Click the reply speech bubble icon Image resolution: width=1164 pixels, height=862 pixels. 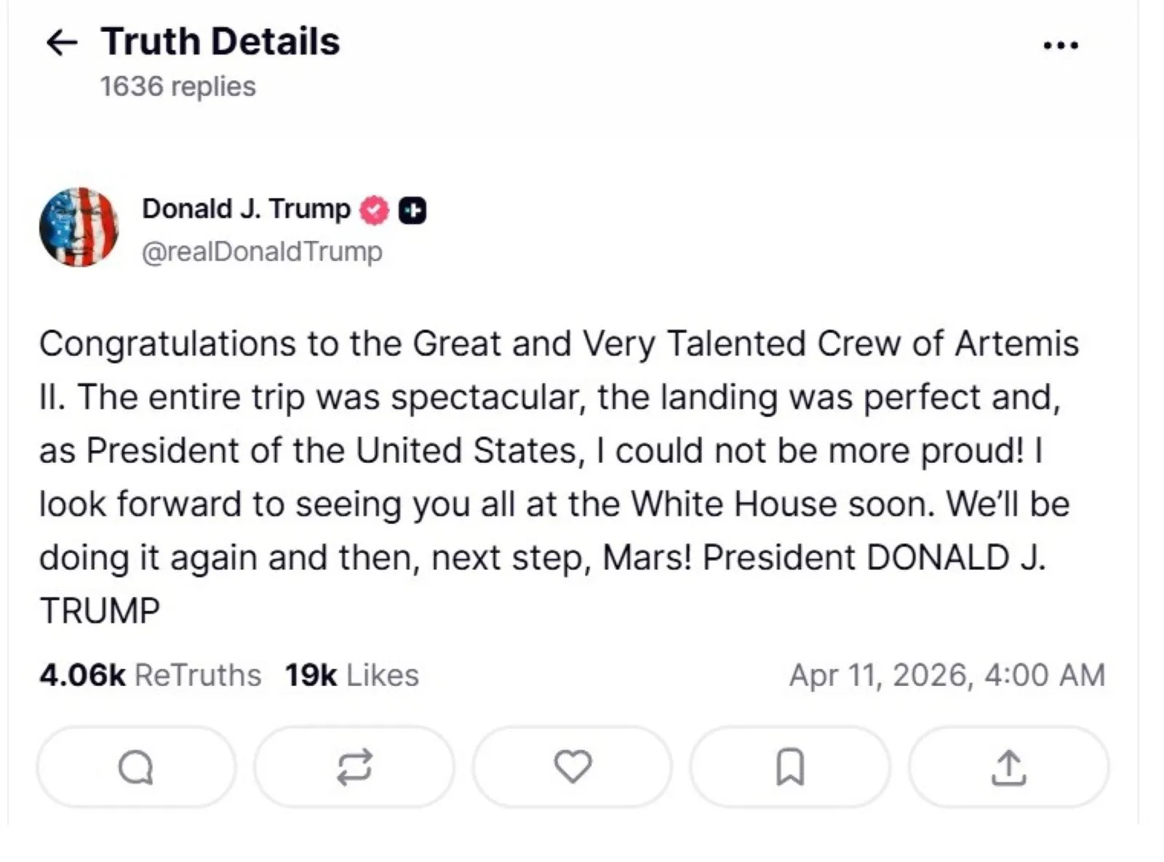pos(136,767)
